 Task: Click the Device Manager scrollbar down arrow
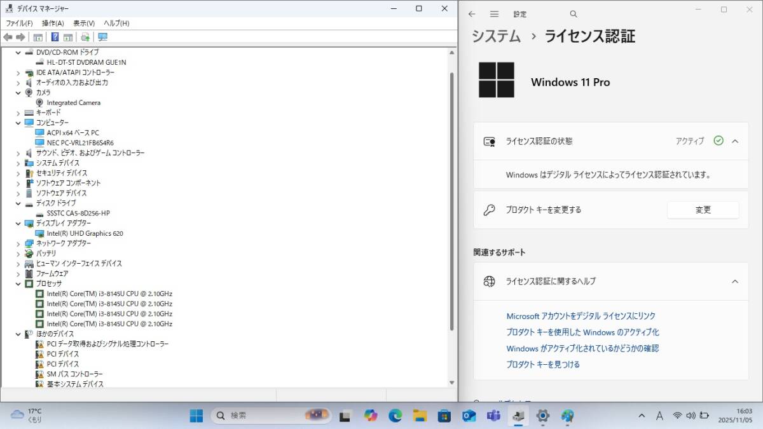452,383
